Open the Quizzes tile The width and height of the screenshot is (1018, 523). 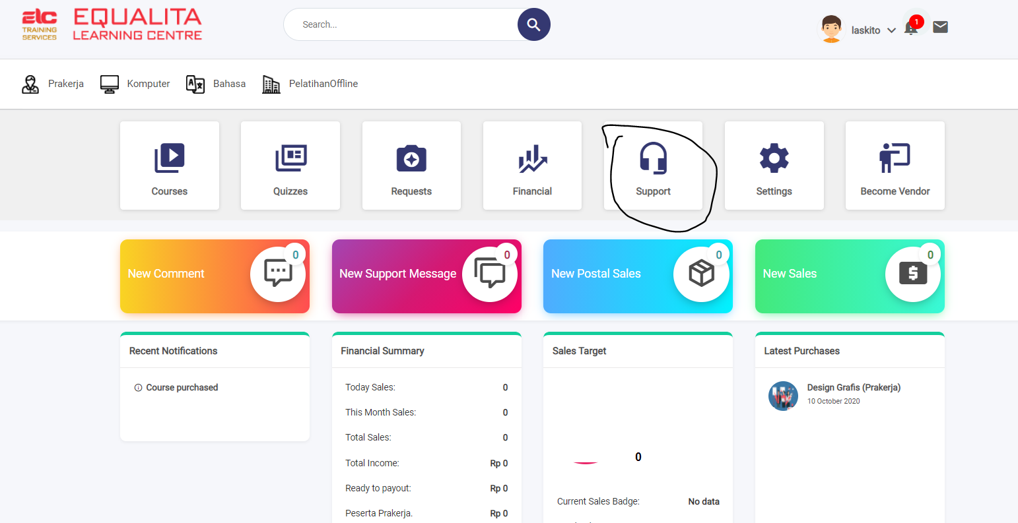click(x=290, y=166)
